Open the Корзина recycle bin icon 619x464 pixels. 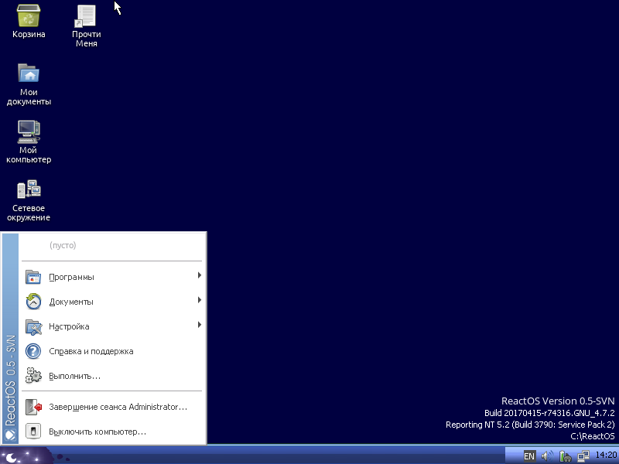29,22
